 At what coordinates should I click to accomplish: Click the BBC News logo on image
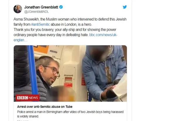click(x=27, y=98)
